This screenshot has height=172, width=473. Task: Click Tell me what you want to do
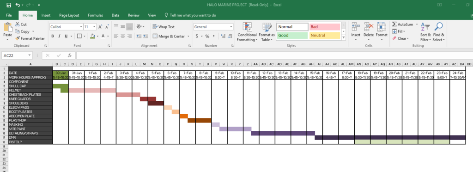coord(193,15)
